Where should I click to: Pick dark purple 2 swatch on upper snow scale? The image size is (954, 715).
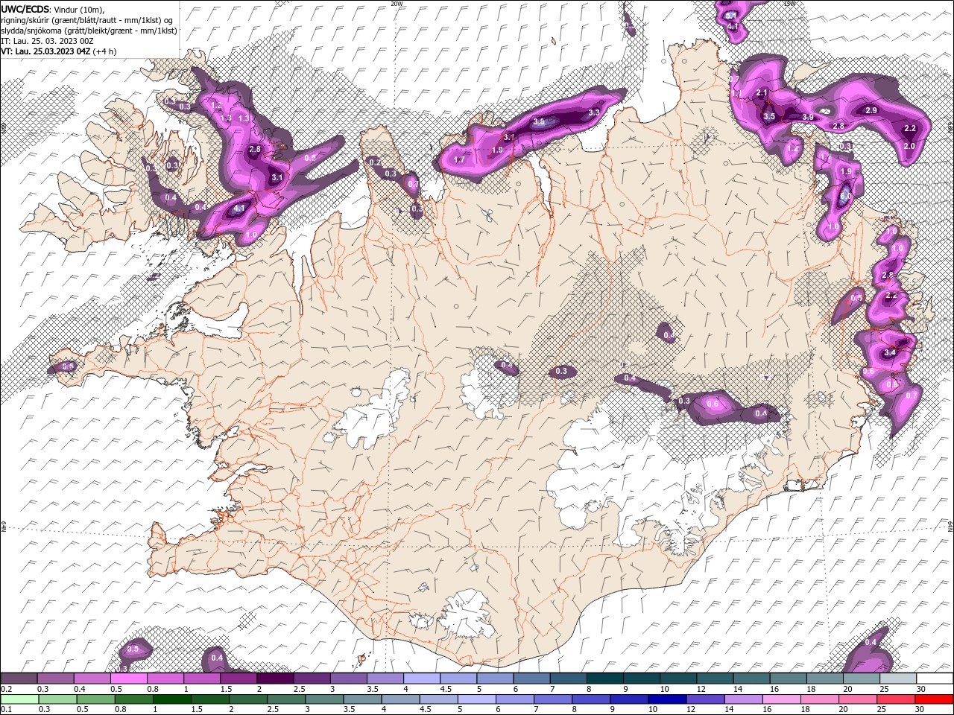tap(276, 678)
